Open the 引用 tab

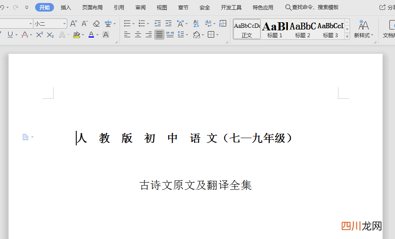coord(119,8)
